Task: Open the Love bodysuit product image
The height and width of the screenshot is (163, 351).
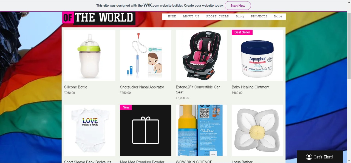Action: pos(90,130)
